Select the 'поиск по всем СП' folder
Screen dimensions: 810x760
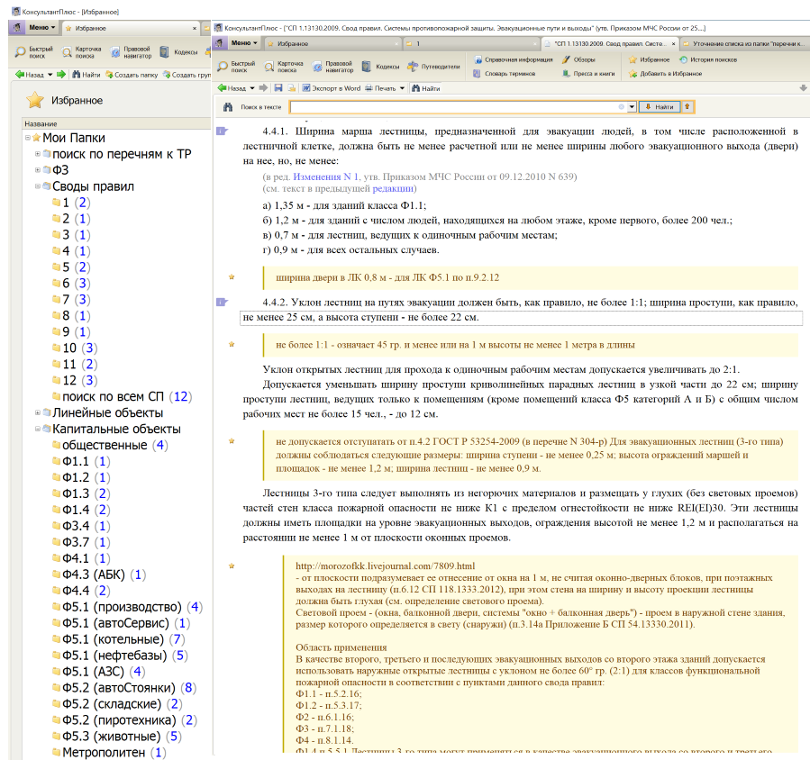click(123, 396)
